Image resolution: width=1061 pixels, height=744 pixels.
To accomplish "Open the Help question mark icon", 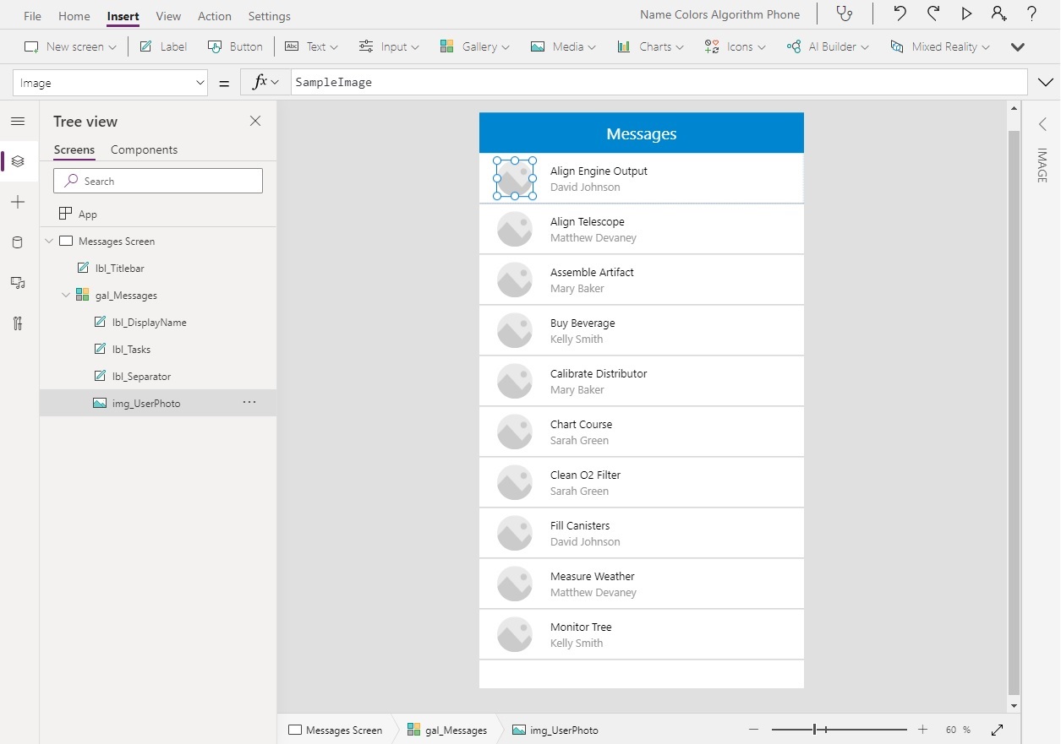I will (1031, 14).
